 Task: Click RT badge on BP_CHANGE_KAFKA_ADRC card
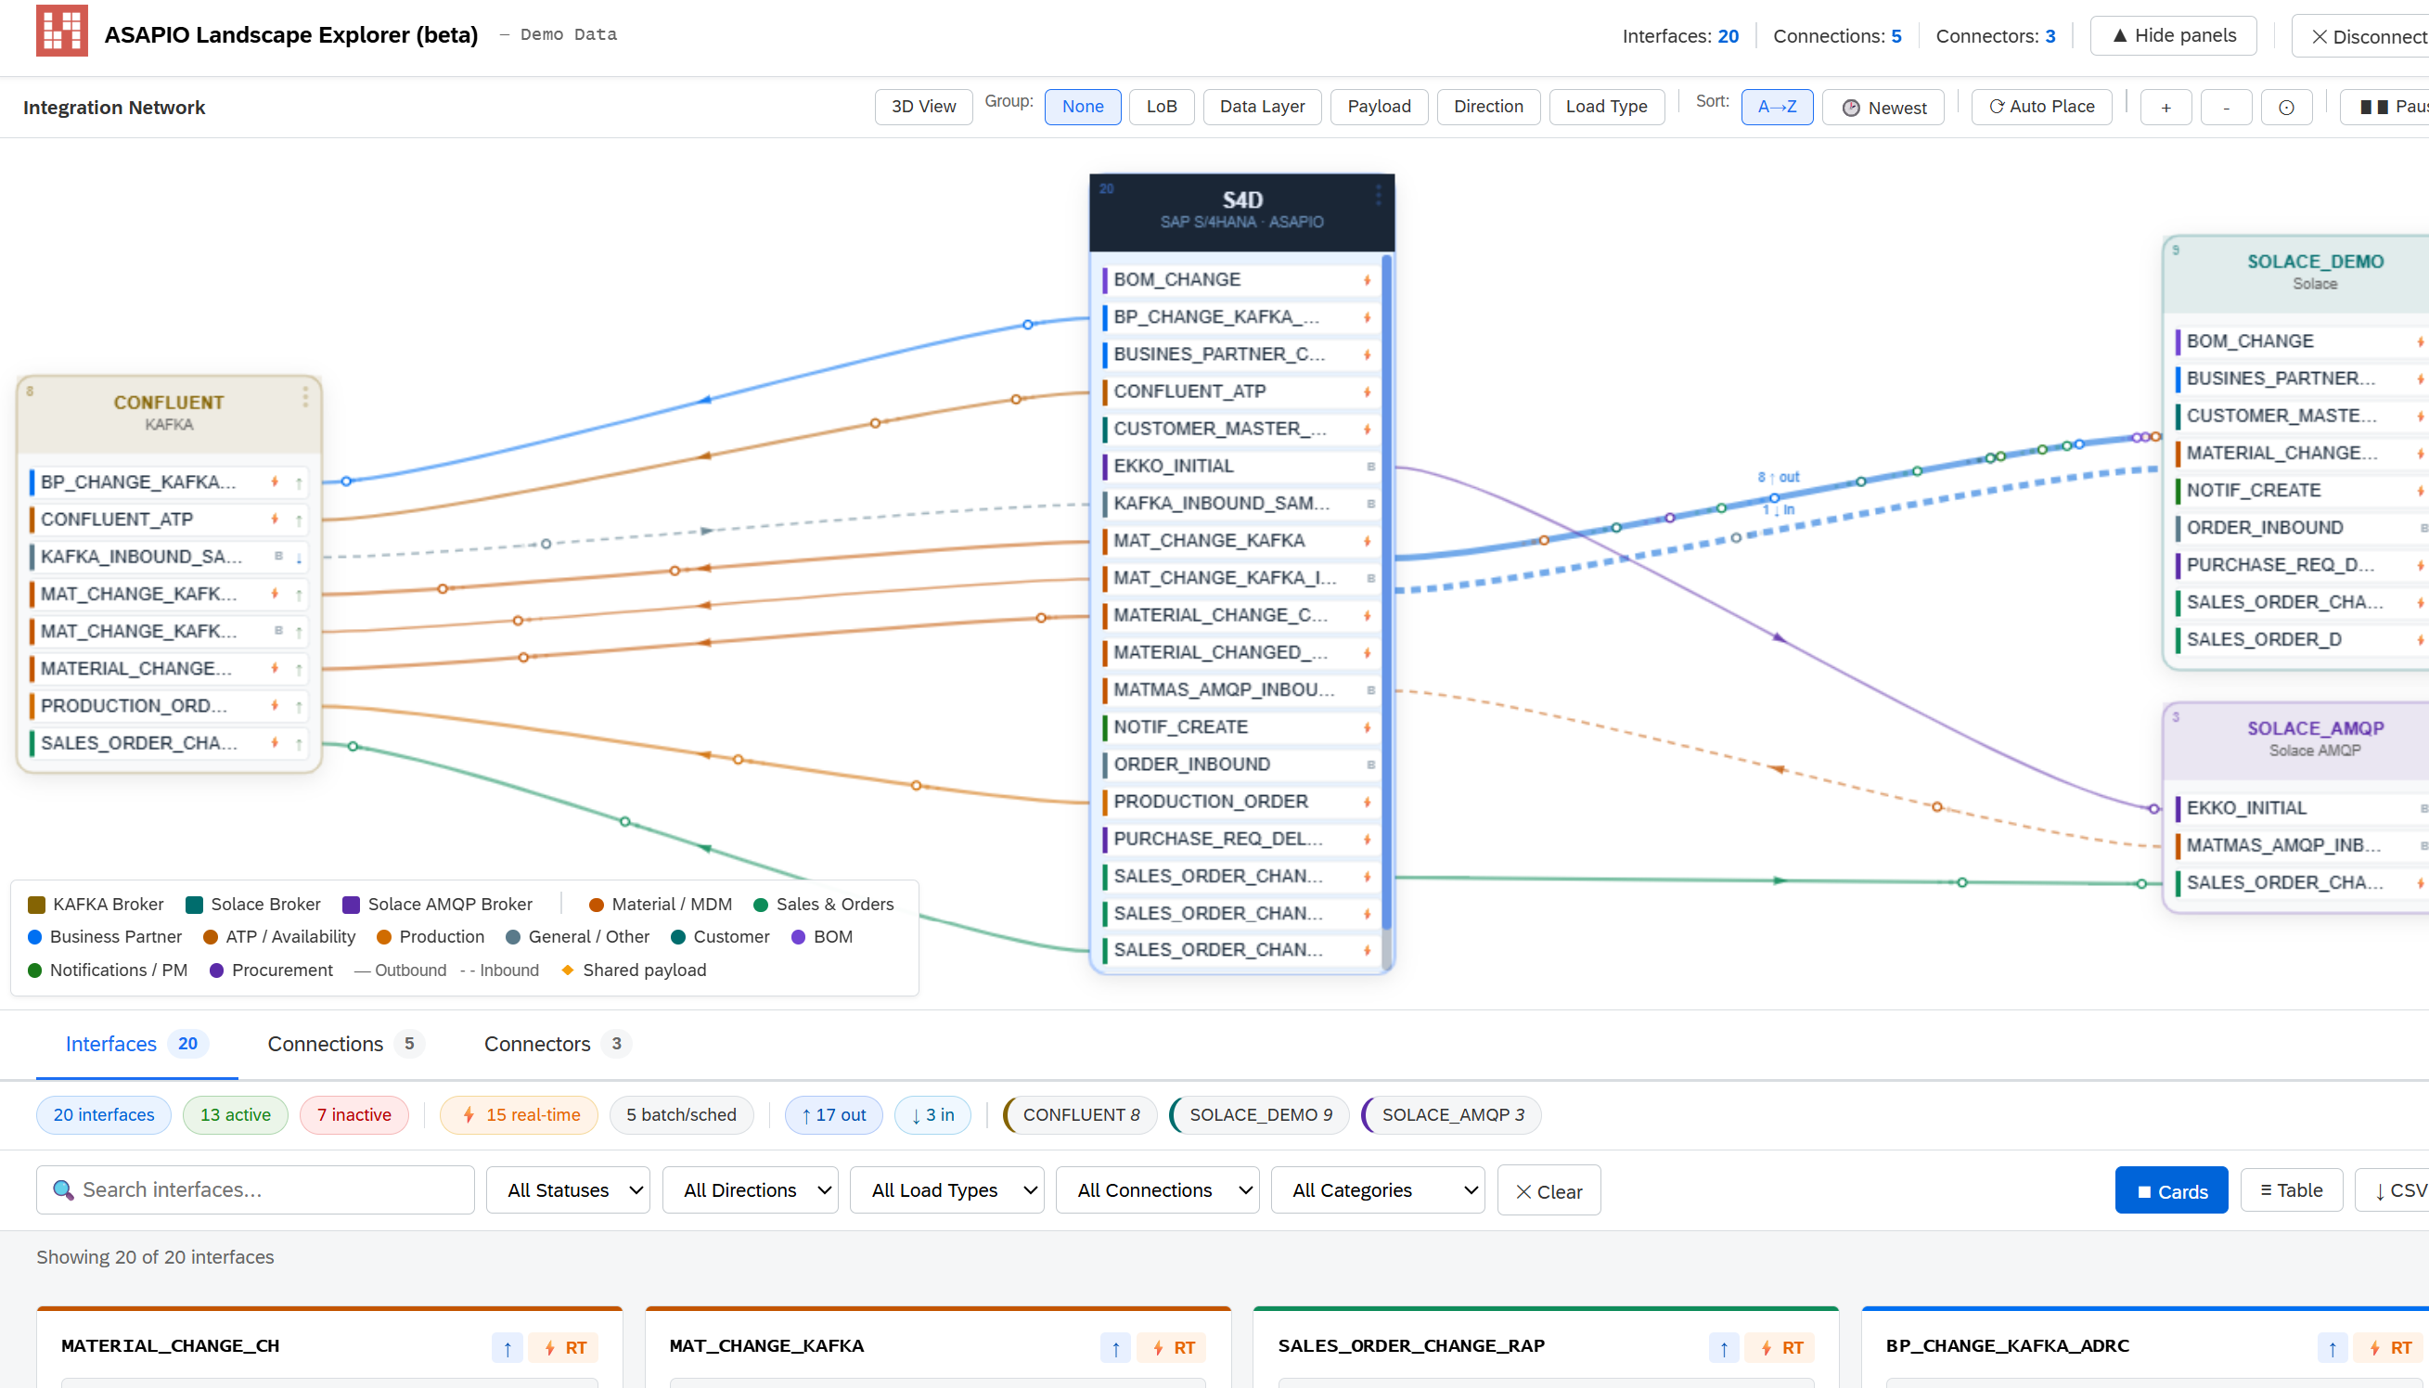point(2389,1347)
